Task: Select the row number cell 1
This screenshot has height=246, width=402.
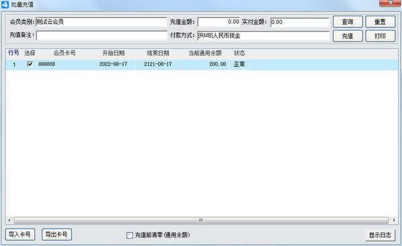Action: (x=14, y=64)
